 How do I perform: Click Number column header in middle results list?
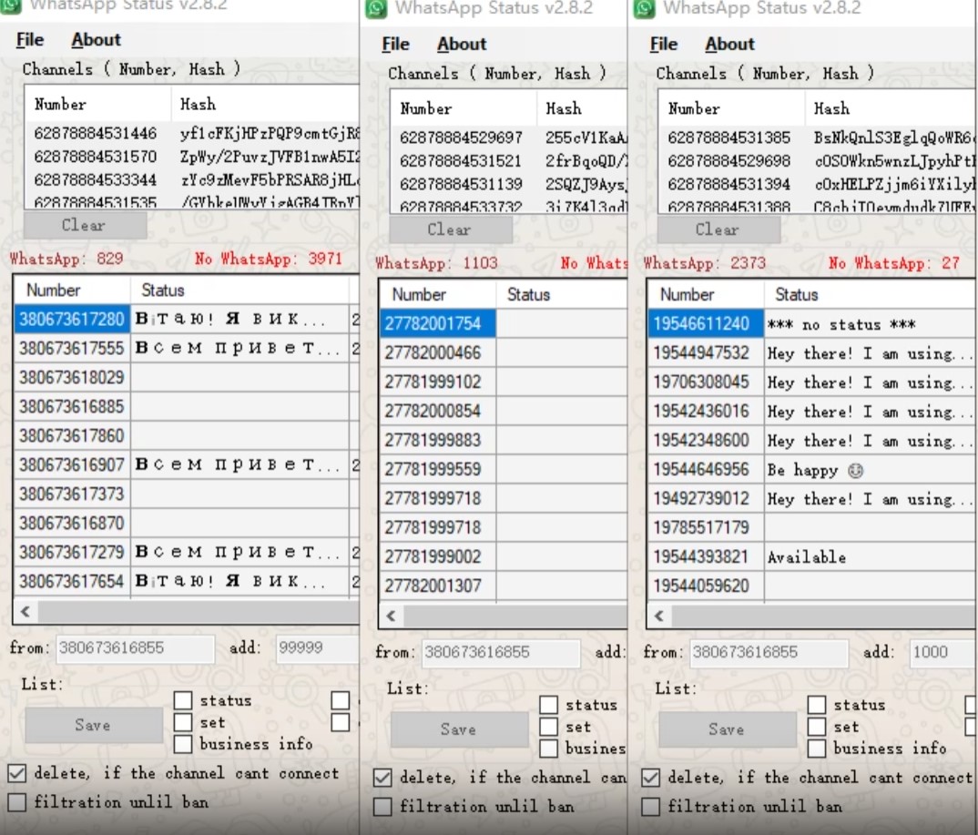pyautogui.click(x=438, y=294)
